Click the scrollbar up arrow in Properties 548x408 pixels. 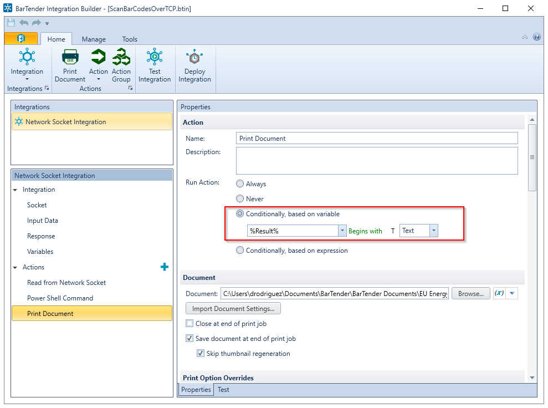click(x=532, y=120)
